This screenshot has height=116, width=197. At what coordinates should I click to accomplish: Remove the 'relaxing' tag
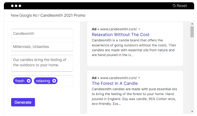(54, 81)
